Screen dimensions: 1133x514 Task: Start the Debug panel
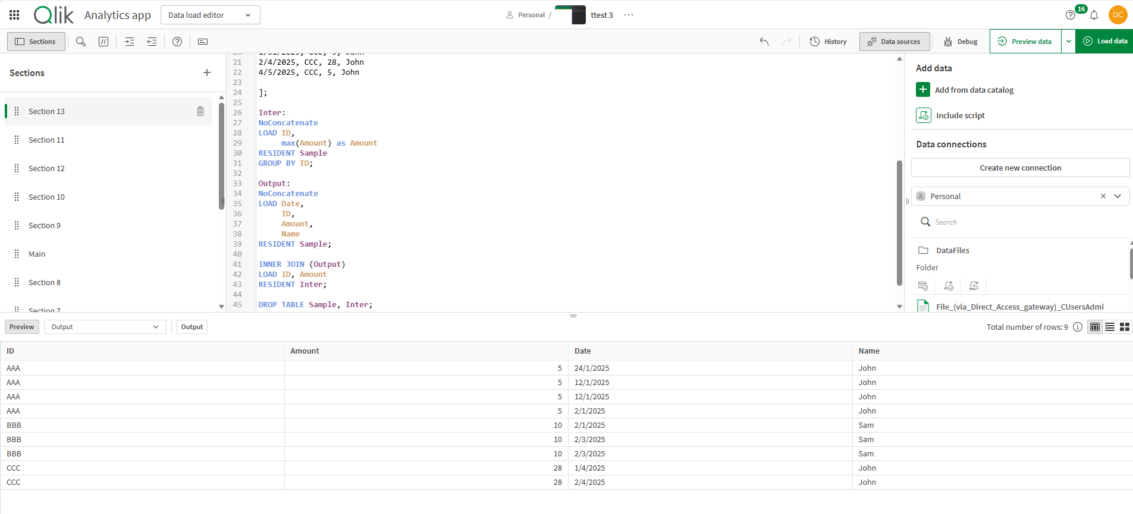961,42
